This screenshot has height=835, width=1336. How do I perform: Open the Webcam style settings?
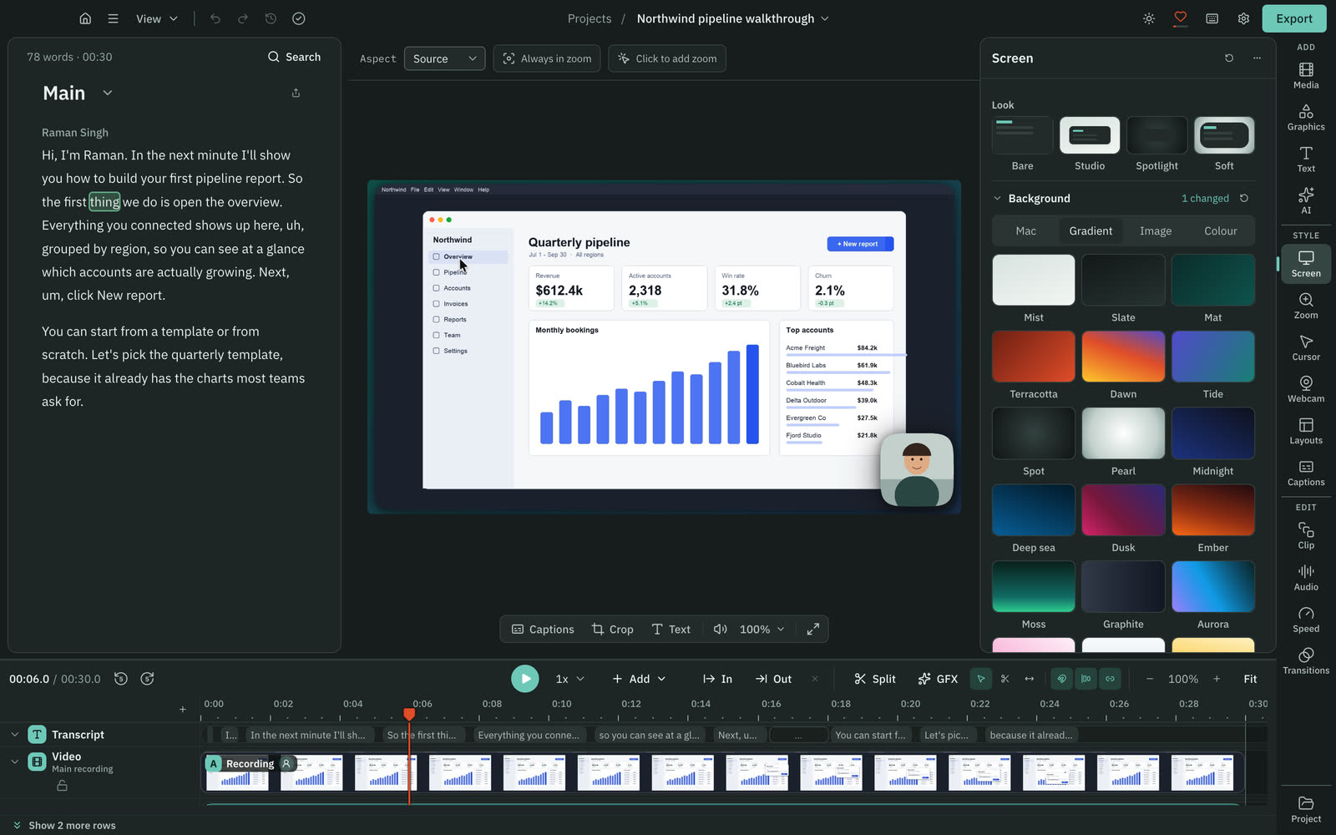click(x=1306, y=389)
